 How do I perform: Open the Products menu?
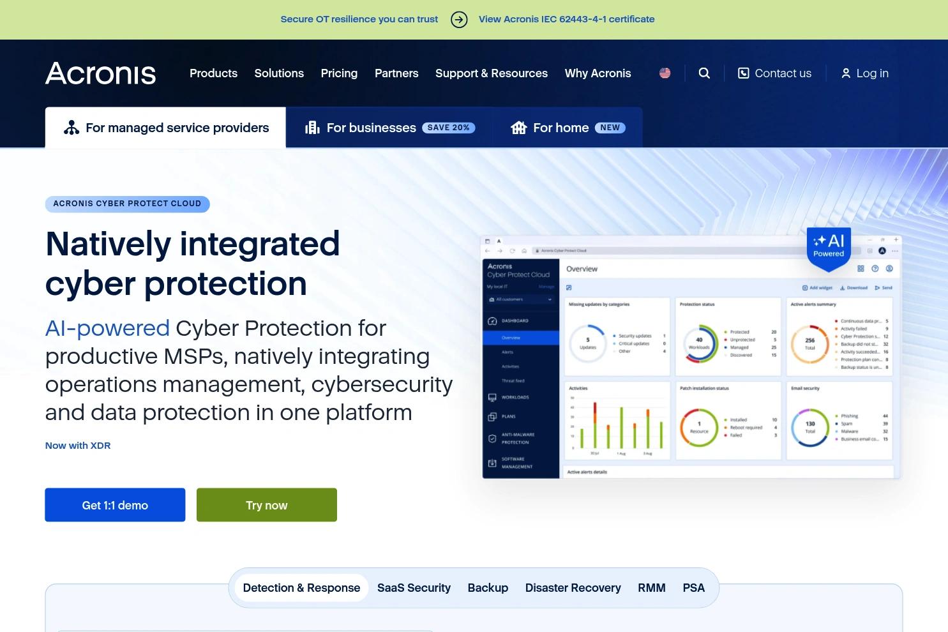[213, 73]
